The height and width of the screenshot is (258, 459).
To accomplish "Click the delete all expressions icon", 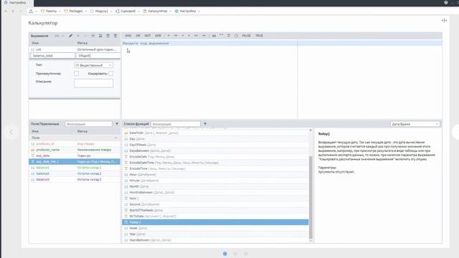I will (x=115, y=36).
